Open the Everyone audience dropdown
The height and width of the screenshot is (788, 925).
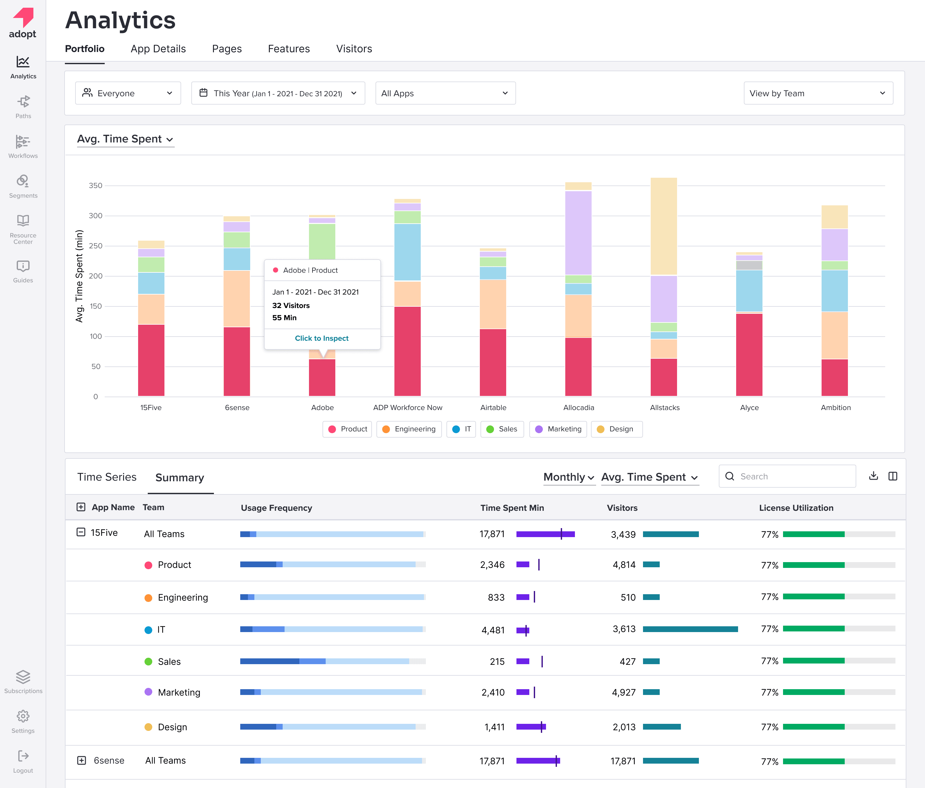pos(128,93)
